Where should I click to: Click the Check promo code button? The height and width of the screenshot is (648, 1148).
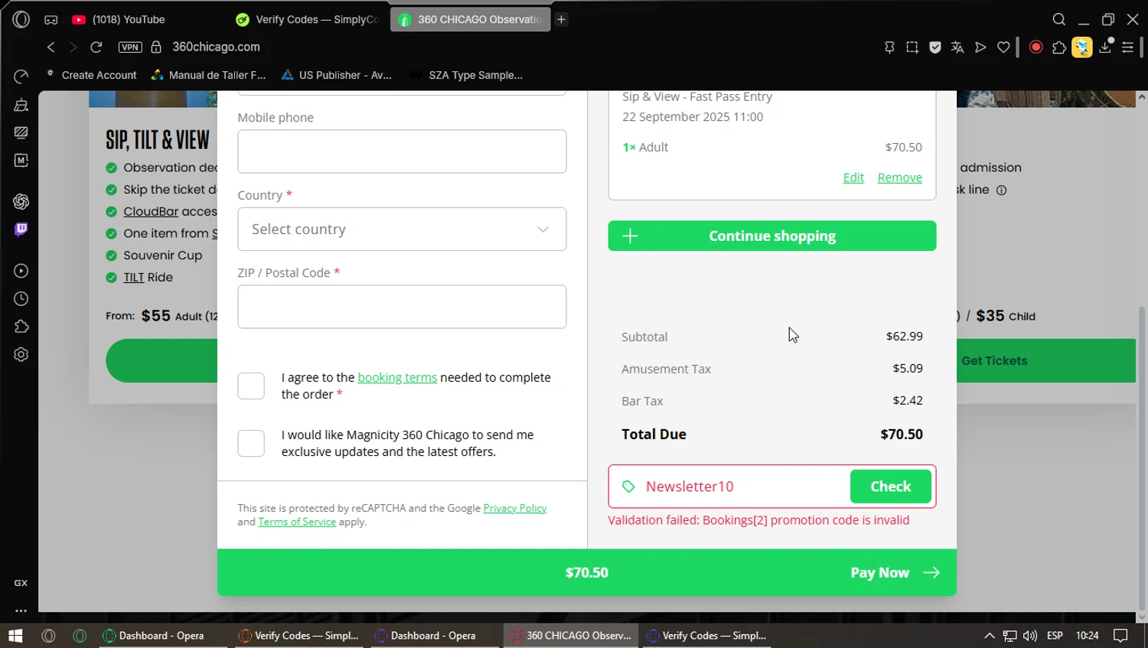pyautogui.click(x=891, y=487)
